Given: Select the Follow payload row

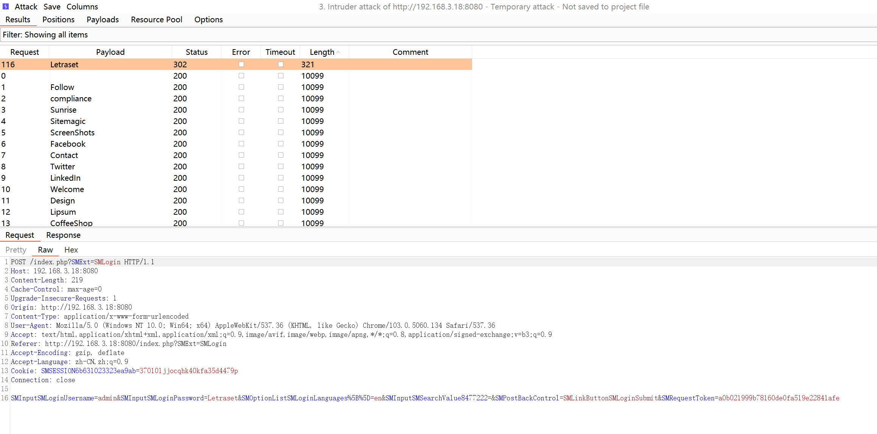Looking at the screenshot, I should 236,87.
